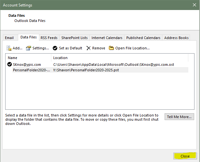
Task: Click the Set as Default checkmark icon
Action: click(x=55, y=48)
